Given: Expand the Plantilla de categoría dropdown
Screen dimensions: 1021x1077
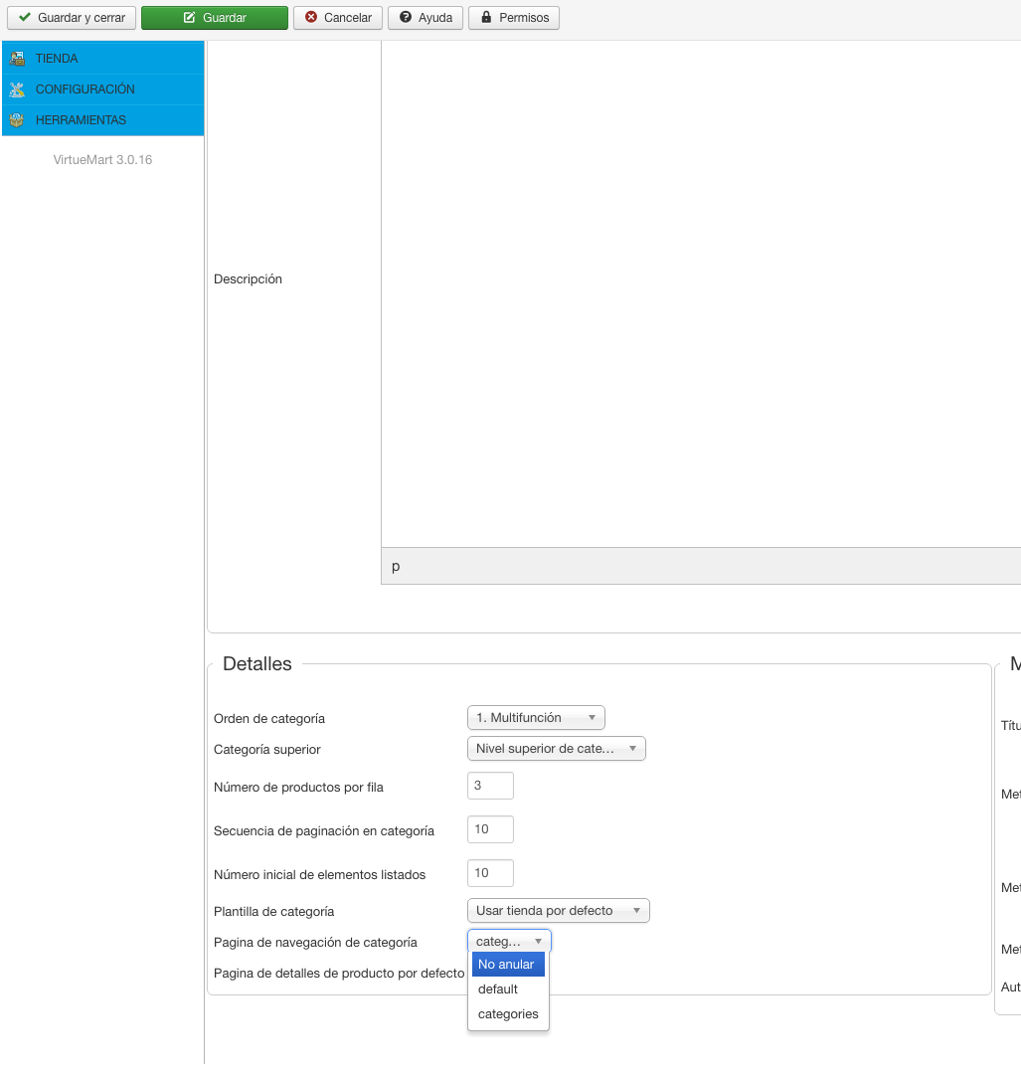Looking at the screenshot, I should (x=559, y=911).
